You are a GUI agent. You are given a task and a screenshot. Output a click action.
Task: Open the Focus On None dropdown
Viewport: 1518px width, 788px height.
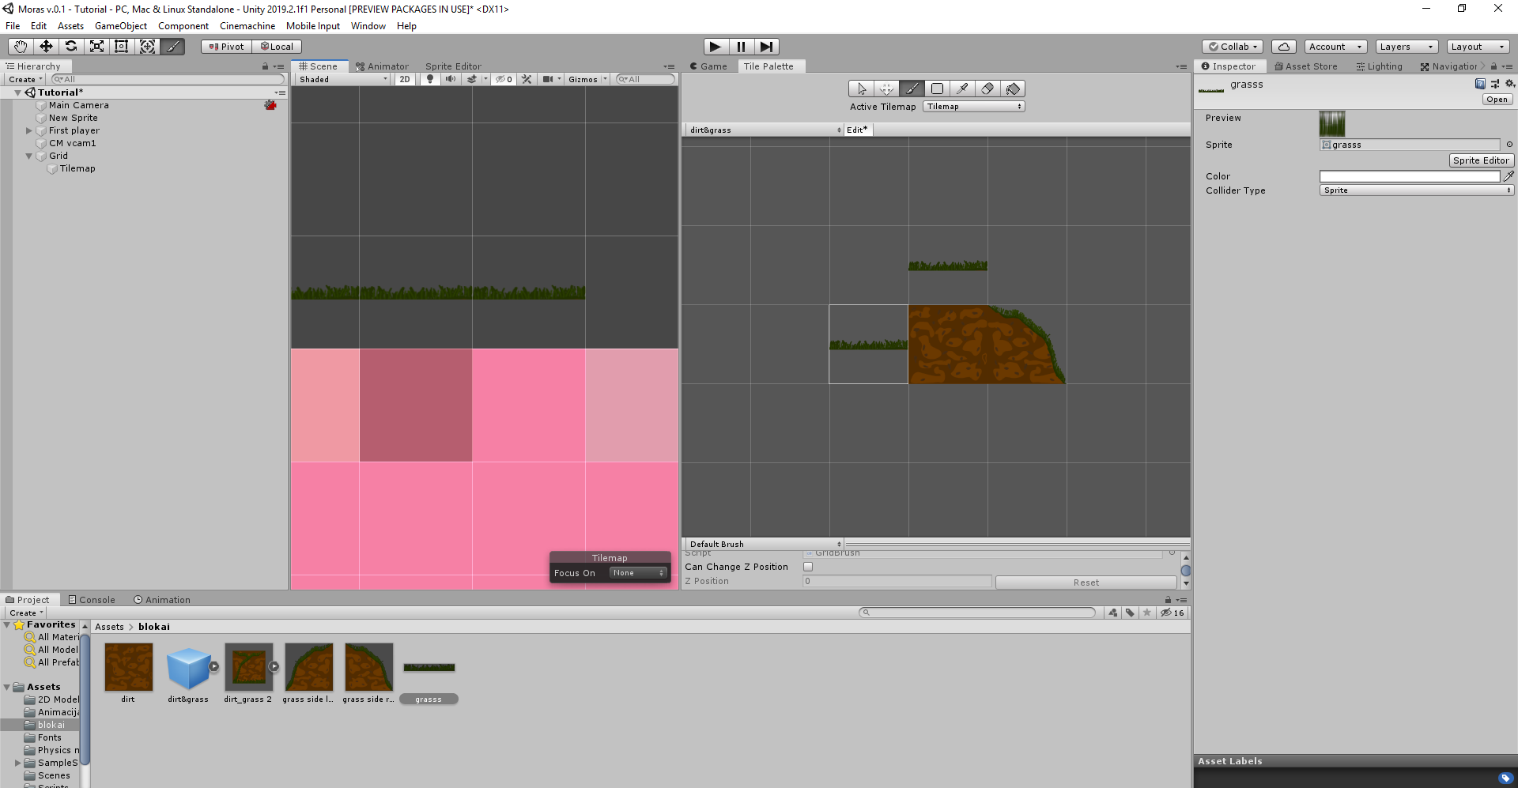click(638, 573)
